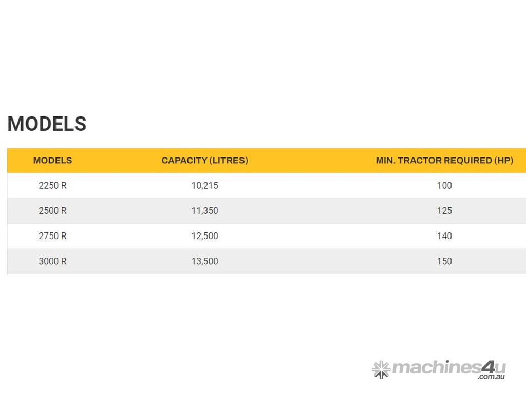Click the 140 HP tractor requirement

click(x=444, y=236)
